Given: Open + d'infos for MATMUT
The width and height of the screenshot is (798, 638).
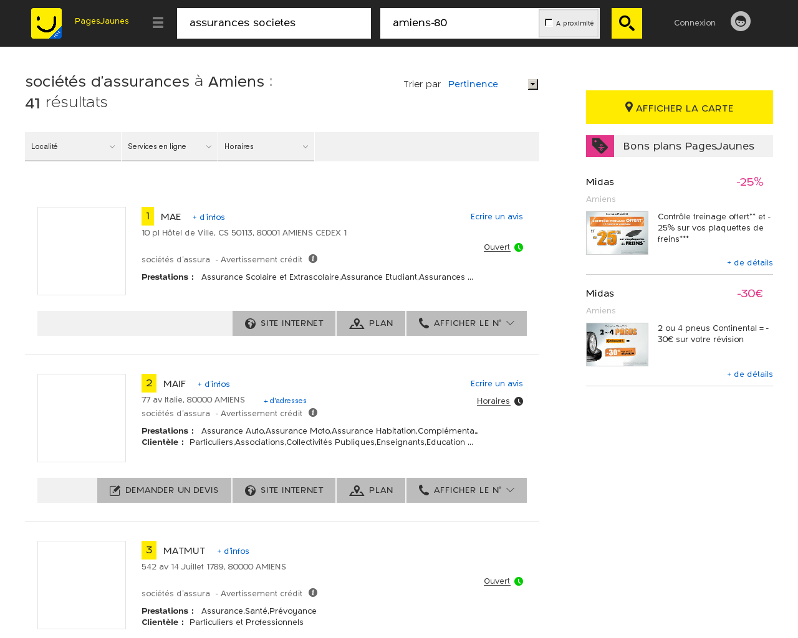Looking at the screenshot, I should (233, 551).
